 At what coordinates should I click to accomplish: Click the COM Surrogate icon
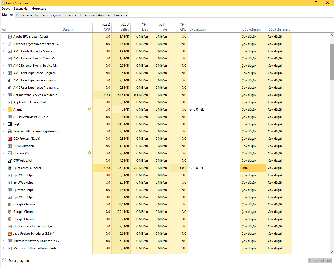coord(10,146)
